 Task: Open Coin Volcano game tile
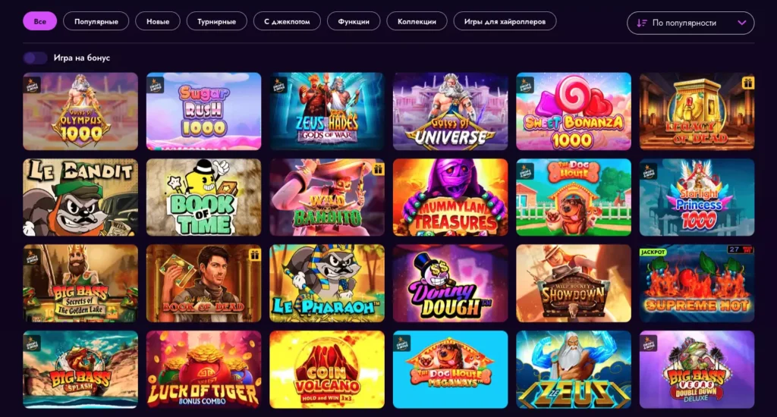click(327, 369)
